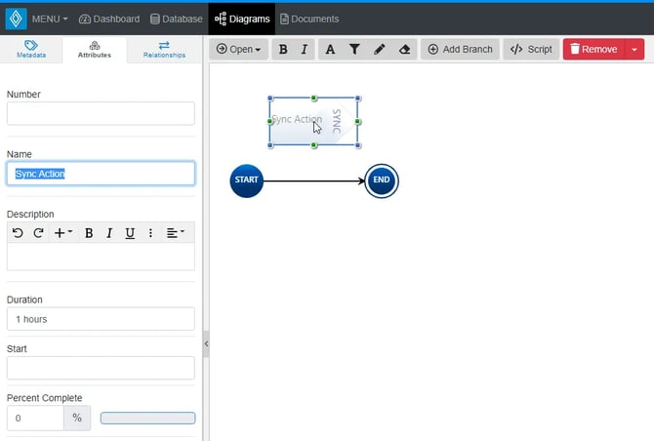Image resolution: width=654 pixels, height=441 pixels.
Task: Switch to the Attributes tab
Action: tap(95, 50)
